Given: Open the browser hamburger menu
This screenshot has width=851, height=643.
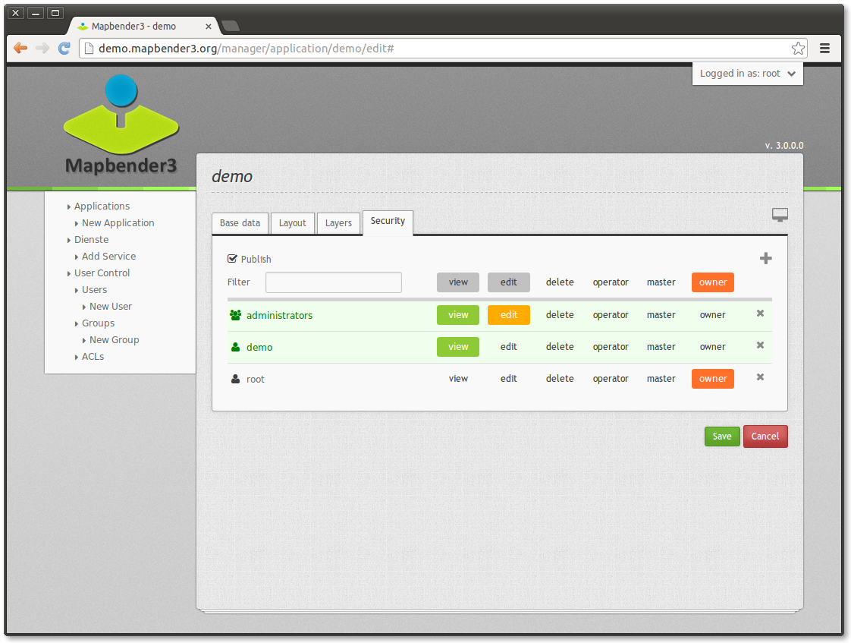Looking at the screenshot, I should click(824, 49).
